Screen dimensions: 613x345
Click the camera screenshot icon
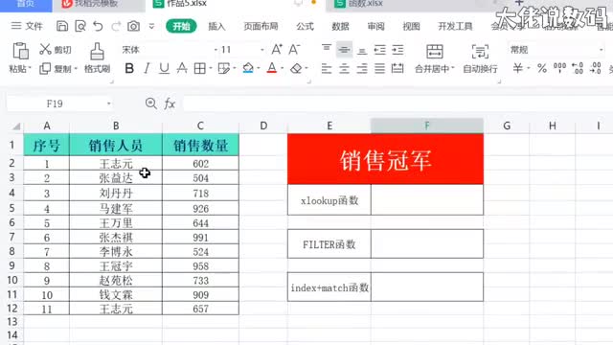(x=134, y=26)
